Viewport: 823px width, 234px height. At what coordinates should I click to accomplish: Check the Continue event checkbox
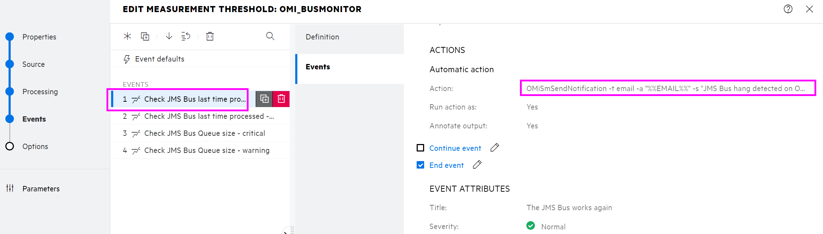click(421, 147)
